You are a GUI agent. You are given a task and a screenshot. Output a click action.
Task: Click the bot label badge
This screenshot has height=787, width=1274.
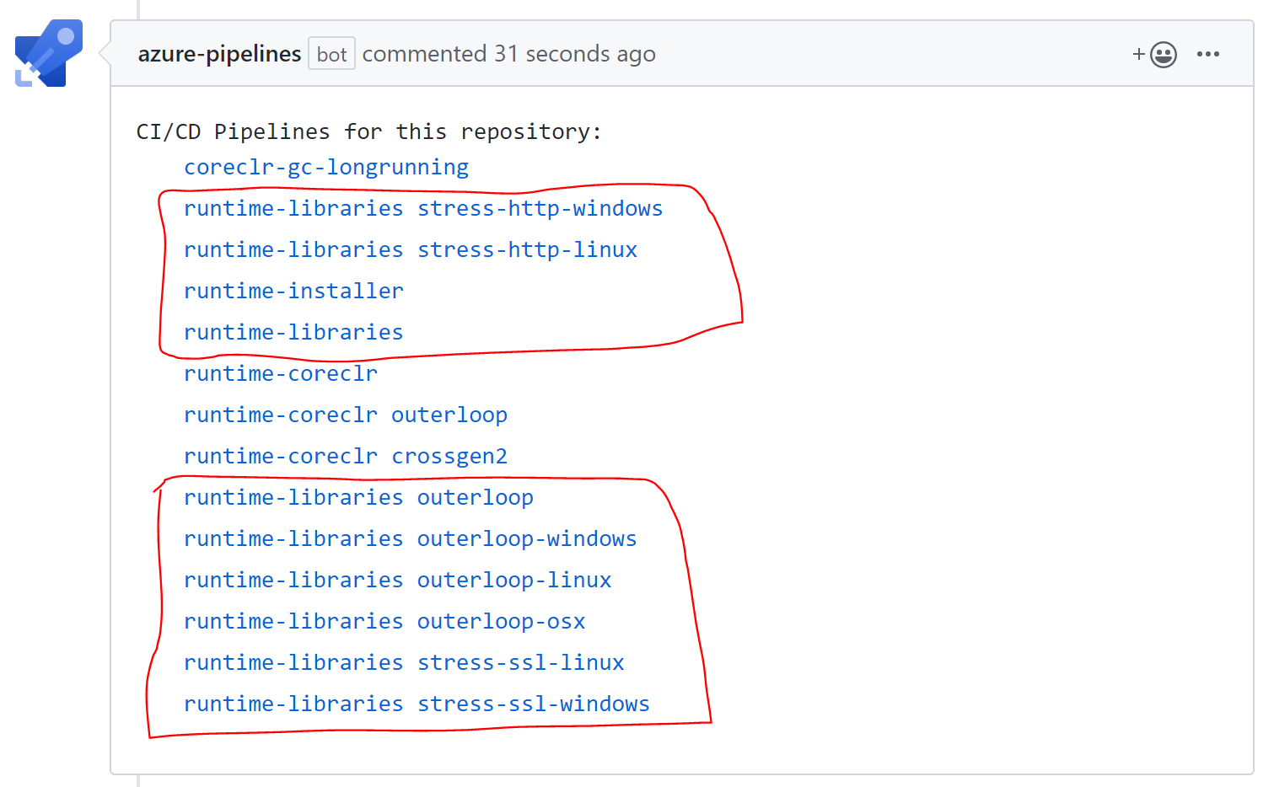point(331,54)
